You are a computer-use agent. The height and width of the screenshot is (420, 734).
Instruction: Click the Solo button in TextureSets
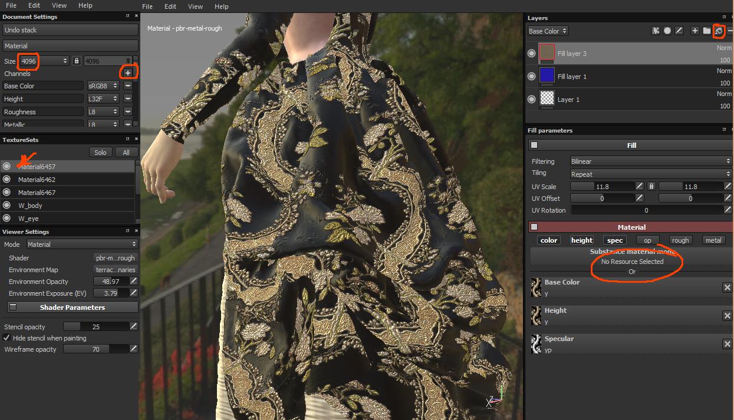[x=100, y=153]
